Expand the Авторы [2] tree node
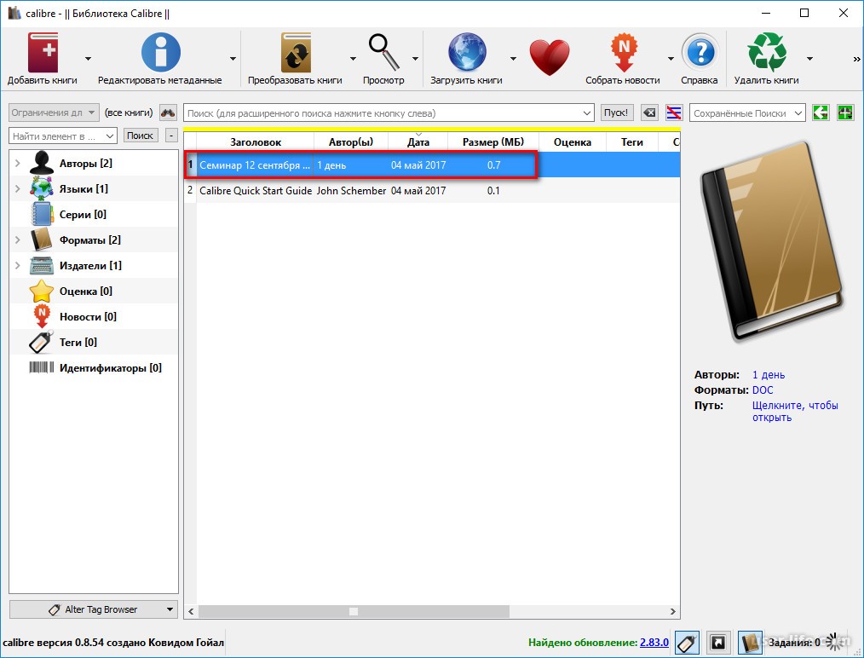The image size is (864, 658). (18, 163)
